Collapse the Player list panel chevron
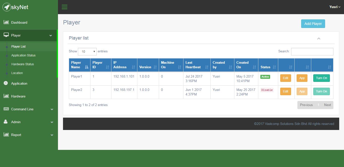Viewport: 344px width, 167px height. 319,39
